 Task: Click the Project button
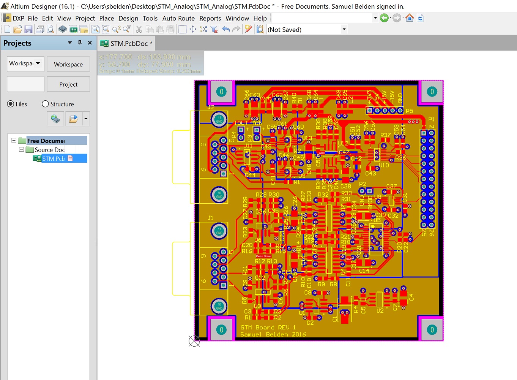pyautogui.click(x=68, y=84)
